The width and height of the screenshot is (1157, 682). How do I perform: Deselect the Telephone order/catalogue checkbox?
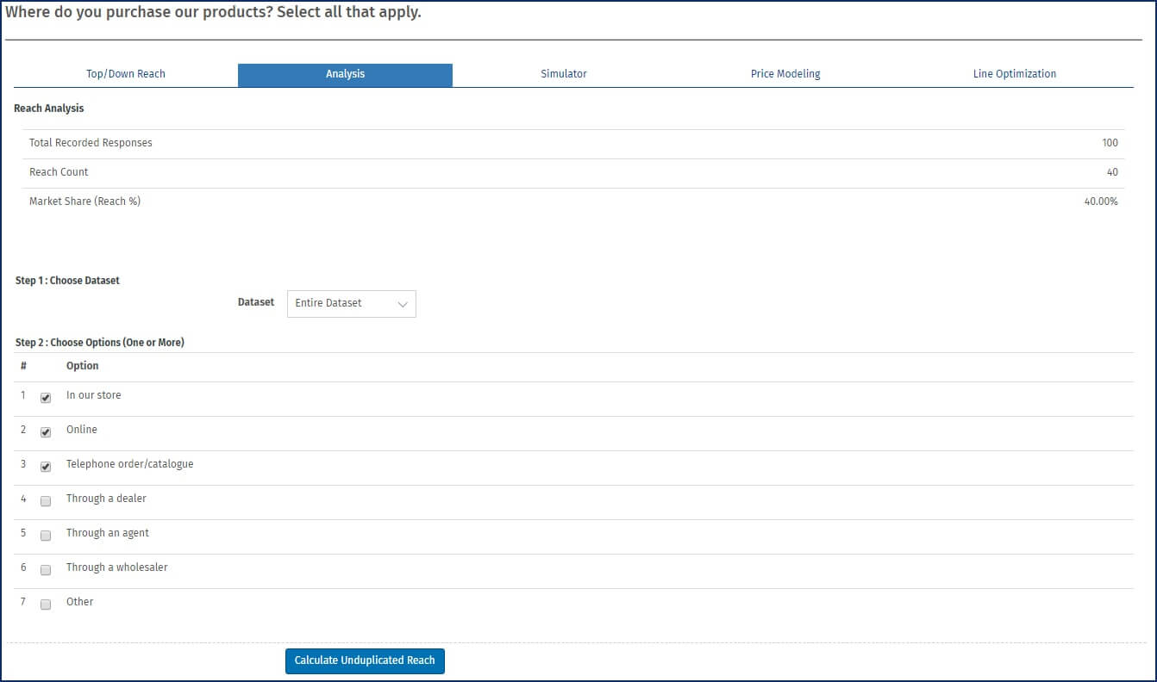[x=46, y=467]
